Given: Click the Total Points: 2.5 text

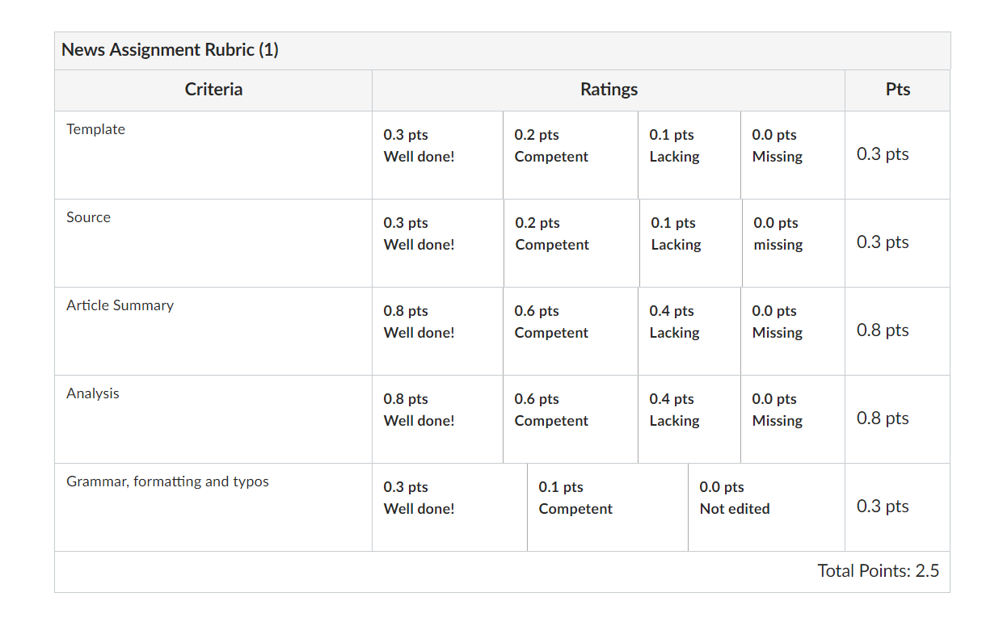Looking at the screenshot, I should [878, 571].
